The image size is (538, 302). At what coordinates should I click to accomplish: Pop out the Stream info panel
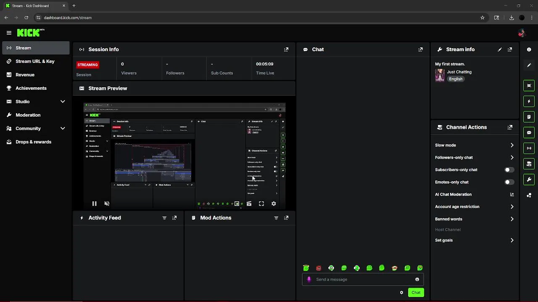(x=510, y=49)
